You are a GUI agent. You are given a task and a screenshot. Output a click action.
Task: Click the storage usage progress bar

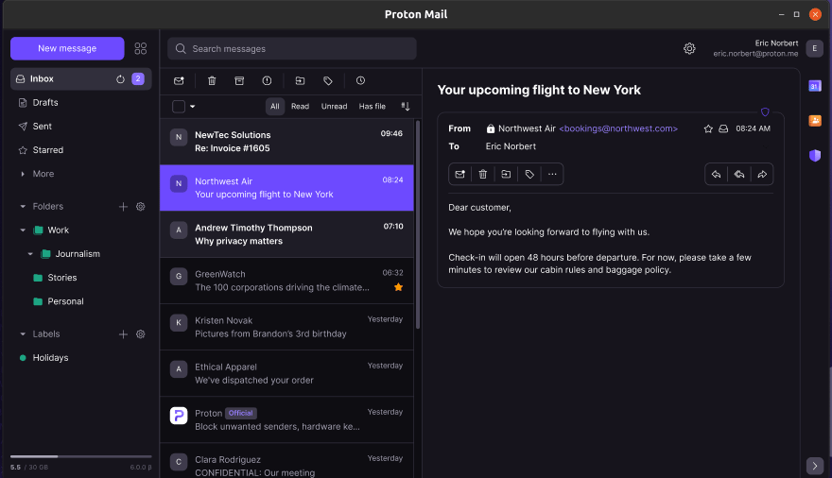click(80, 456)
